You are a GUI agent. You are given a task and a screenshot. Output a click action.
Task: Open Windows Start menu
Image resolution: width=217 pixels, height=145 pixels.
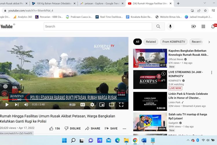(x=64, y=140)
